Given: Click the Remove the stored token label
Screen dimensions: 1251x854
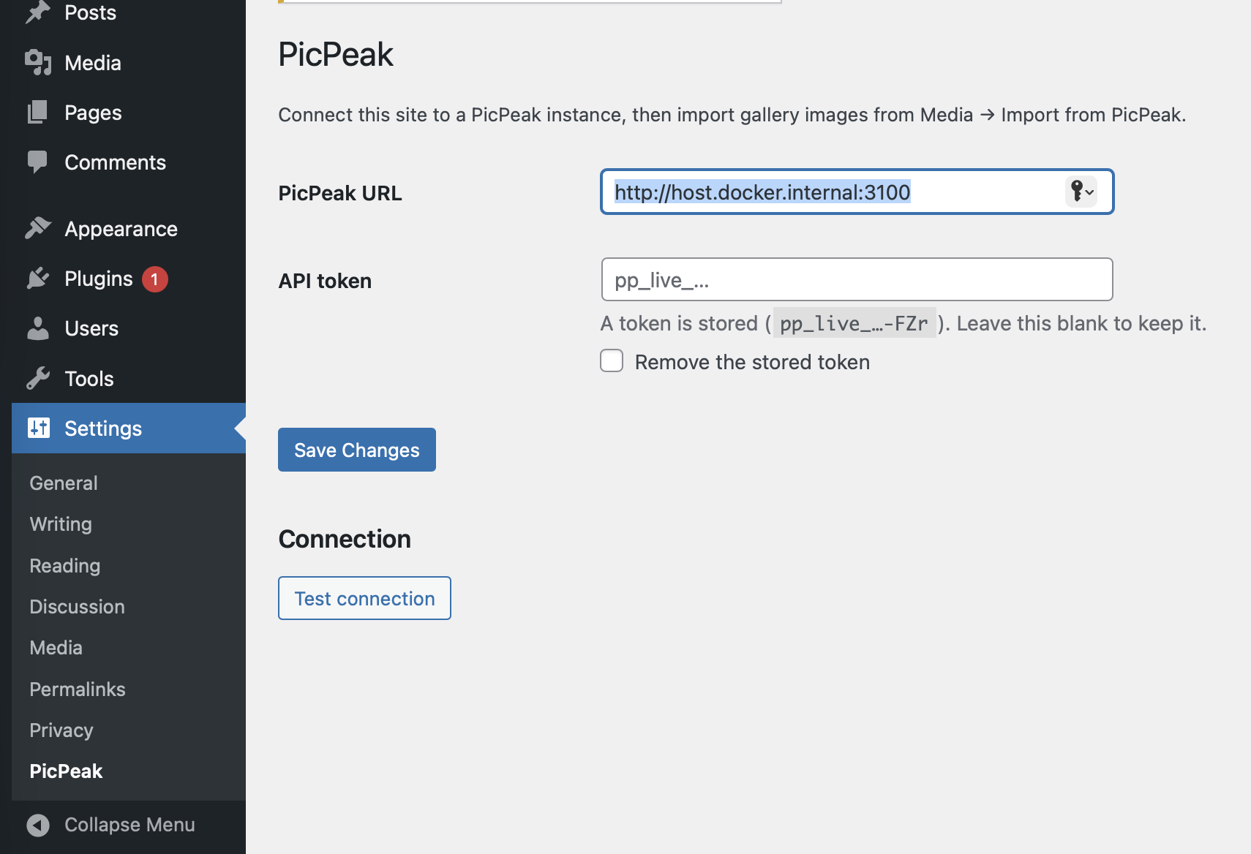Looking at the screenshot, I should click(x=752, y=362).
